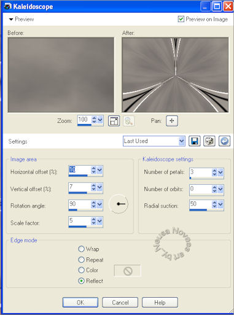
Task: Click the Help button
Action: 160,302
